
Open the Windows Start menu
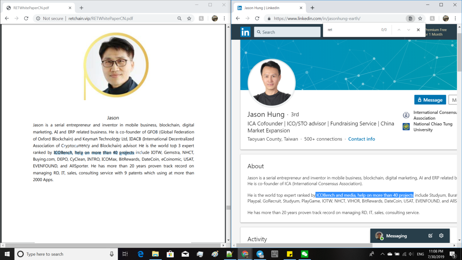[7, 254]
